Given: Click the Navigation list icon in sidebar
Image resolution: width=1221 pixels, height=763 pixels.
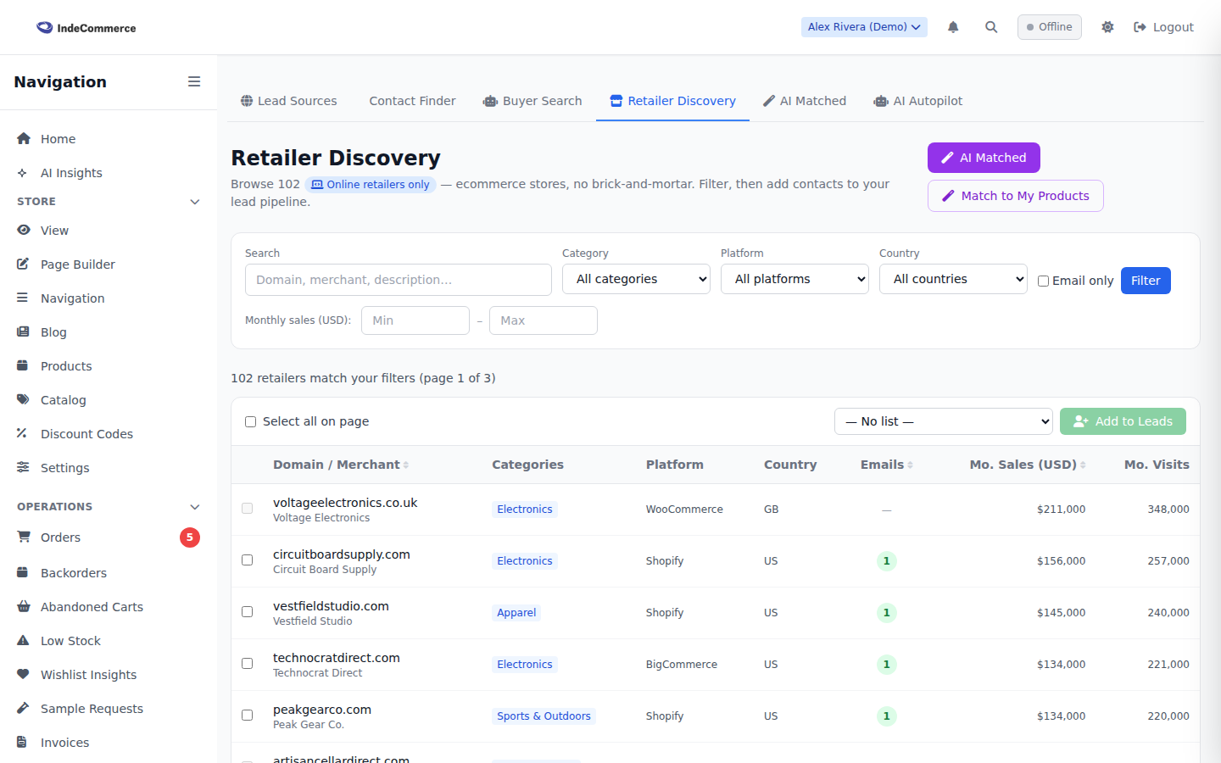Looking at the screenshot, I should [x=23, y=298].
